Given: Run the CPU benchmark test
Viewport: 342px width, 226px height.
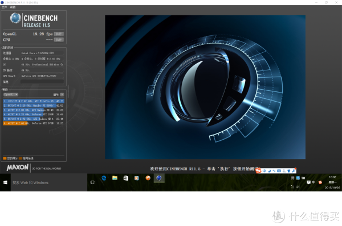Looking at the screenshot, I should (59, 40).
